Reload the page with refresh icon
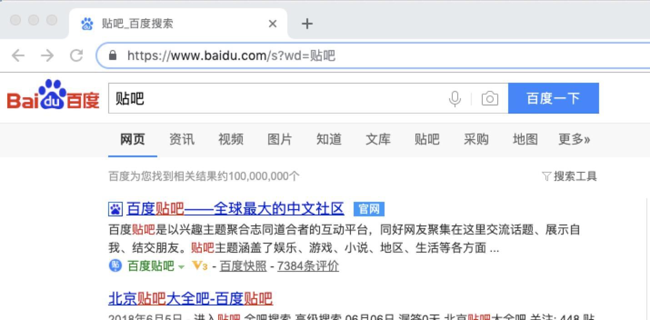 [x=76, y=55]
